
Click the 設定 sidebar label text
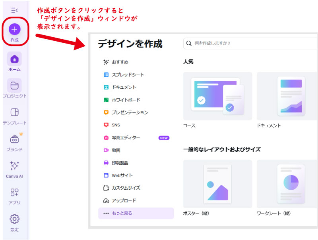14,230
